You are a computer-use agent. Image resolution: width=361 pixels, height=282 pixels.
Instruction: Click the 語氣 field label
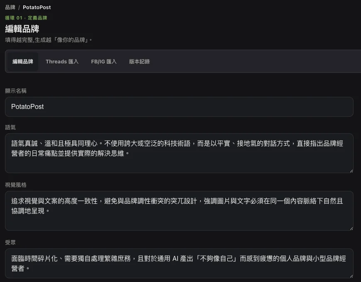10,127
